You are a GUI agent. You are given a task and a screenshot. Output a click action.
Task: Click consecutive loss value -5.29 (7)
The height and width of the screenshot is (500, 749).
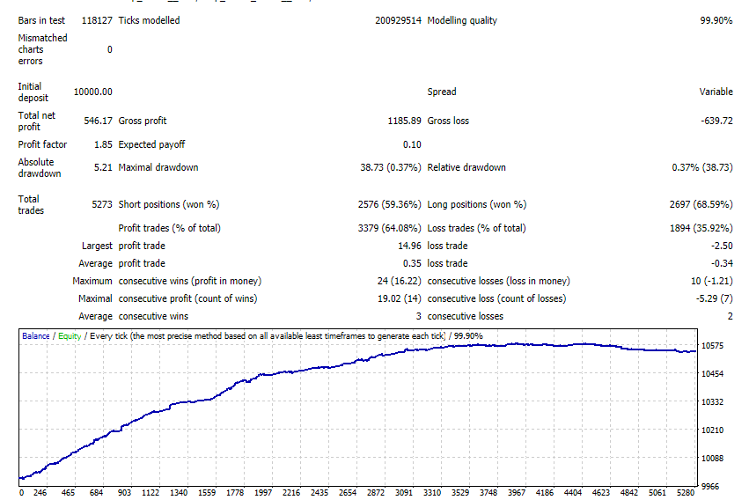click(714, 299)
